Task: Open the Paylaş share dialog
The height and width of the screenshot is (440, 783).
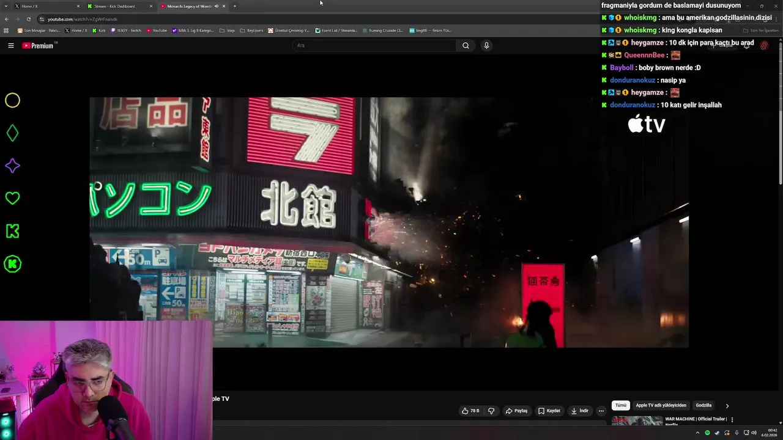Action: [516, 411]
